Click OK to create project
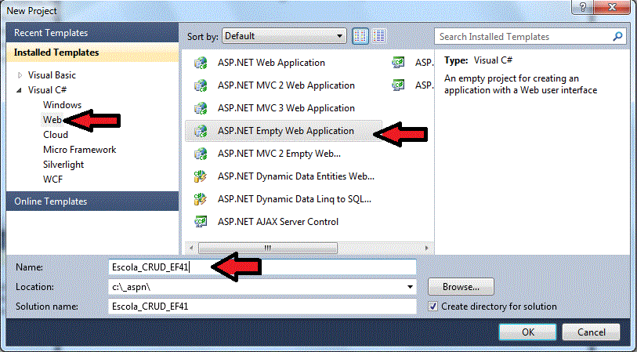The height and width of the screenshot is (352, 637). pos(528,332)
